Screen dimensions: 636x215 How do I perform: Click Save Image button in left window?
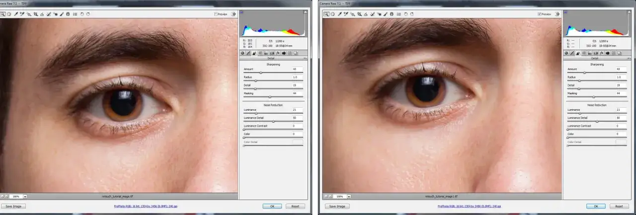click(x=13, y=206)
